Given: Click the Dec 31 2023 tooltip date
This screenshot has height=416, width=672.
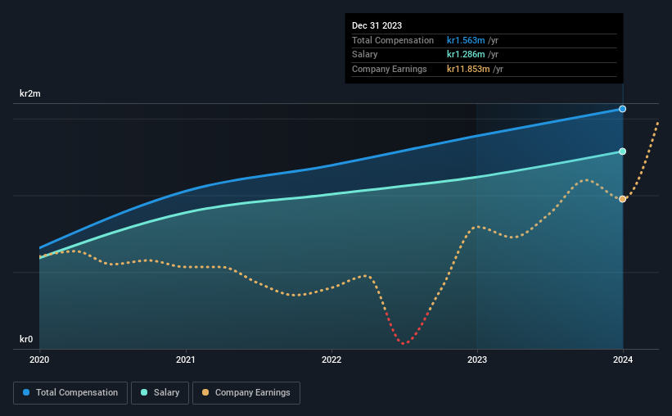Looking at the screenshot, I should pyautogui.click(x=377, y=25).
